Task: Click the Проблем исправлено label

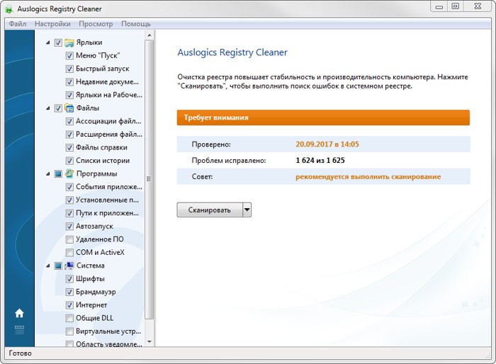Action: 229,161
